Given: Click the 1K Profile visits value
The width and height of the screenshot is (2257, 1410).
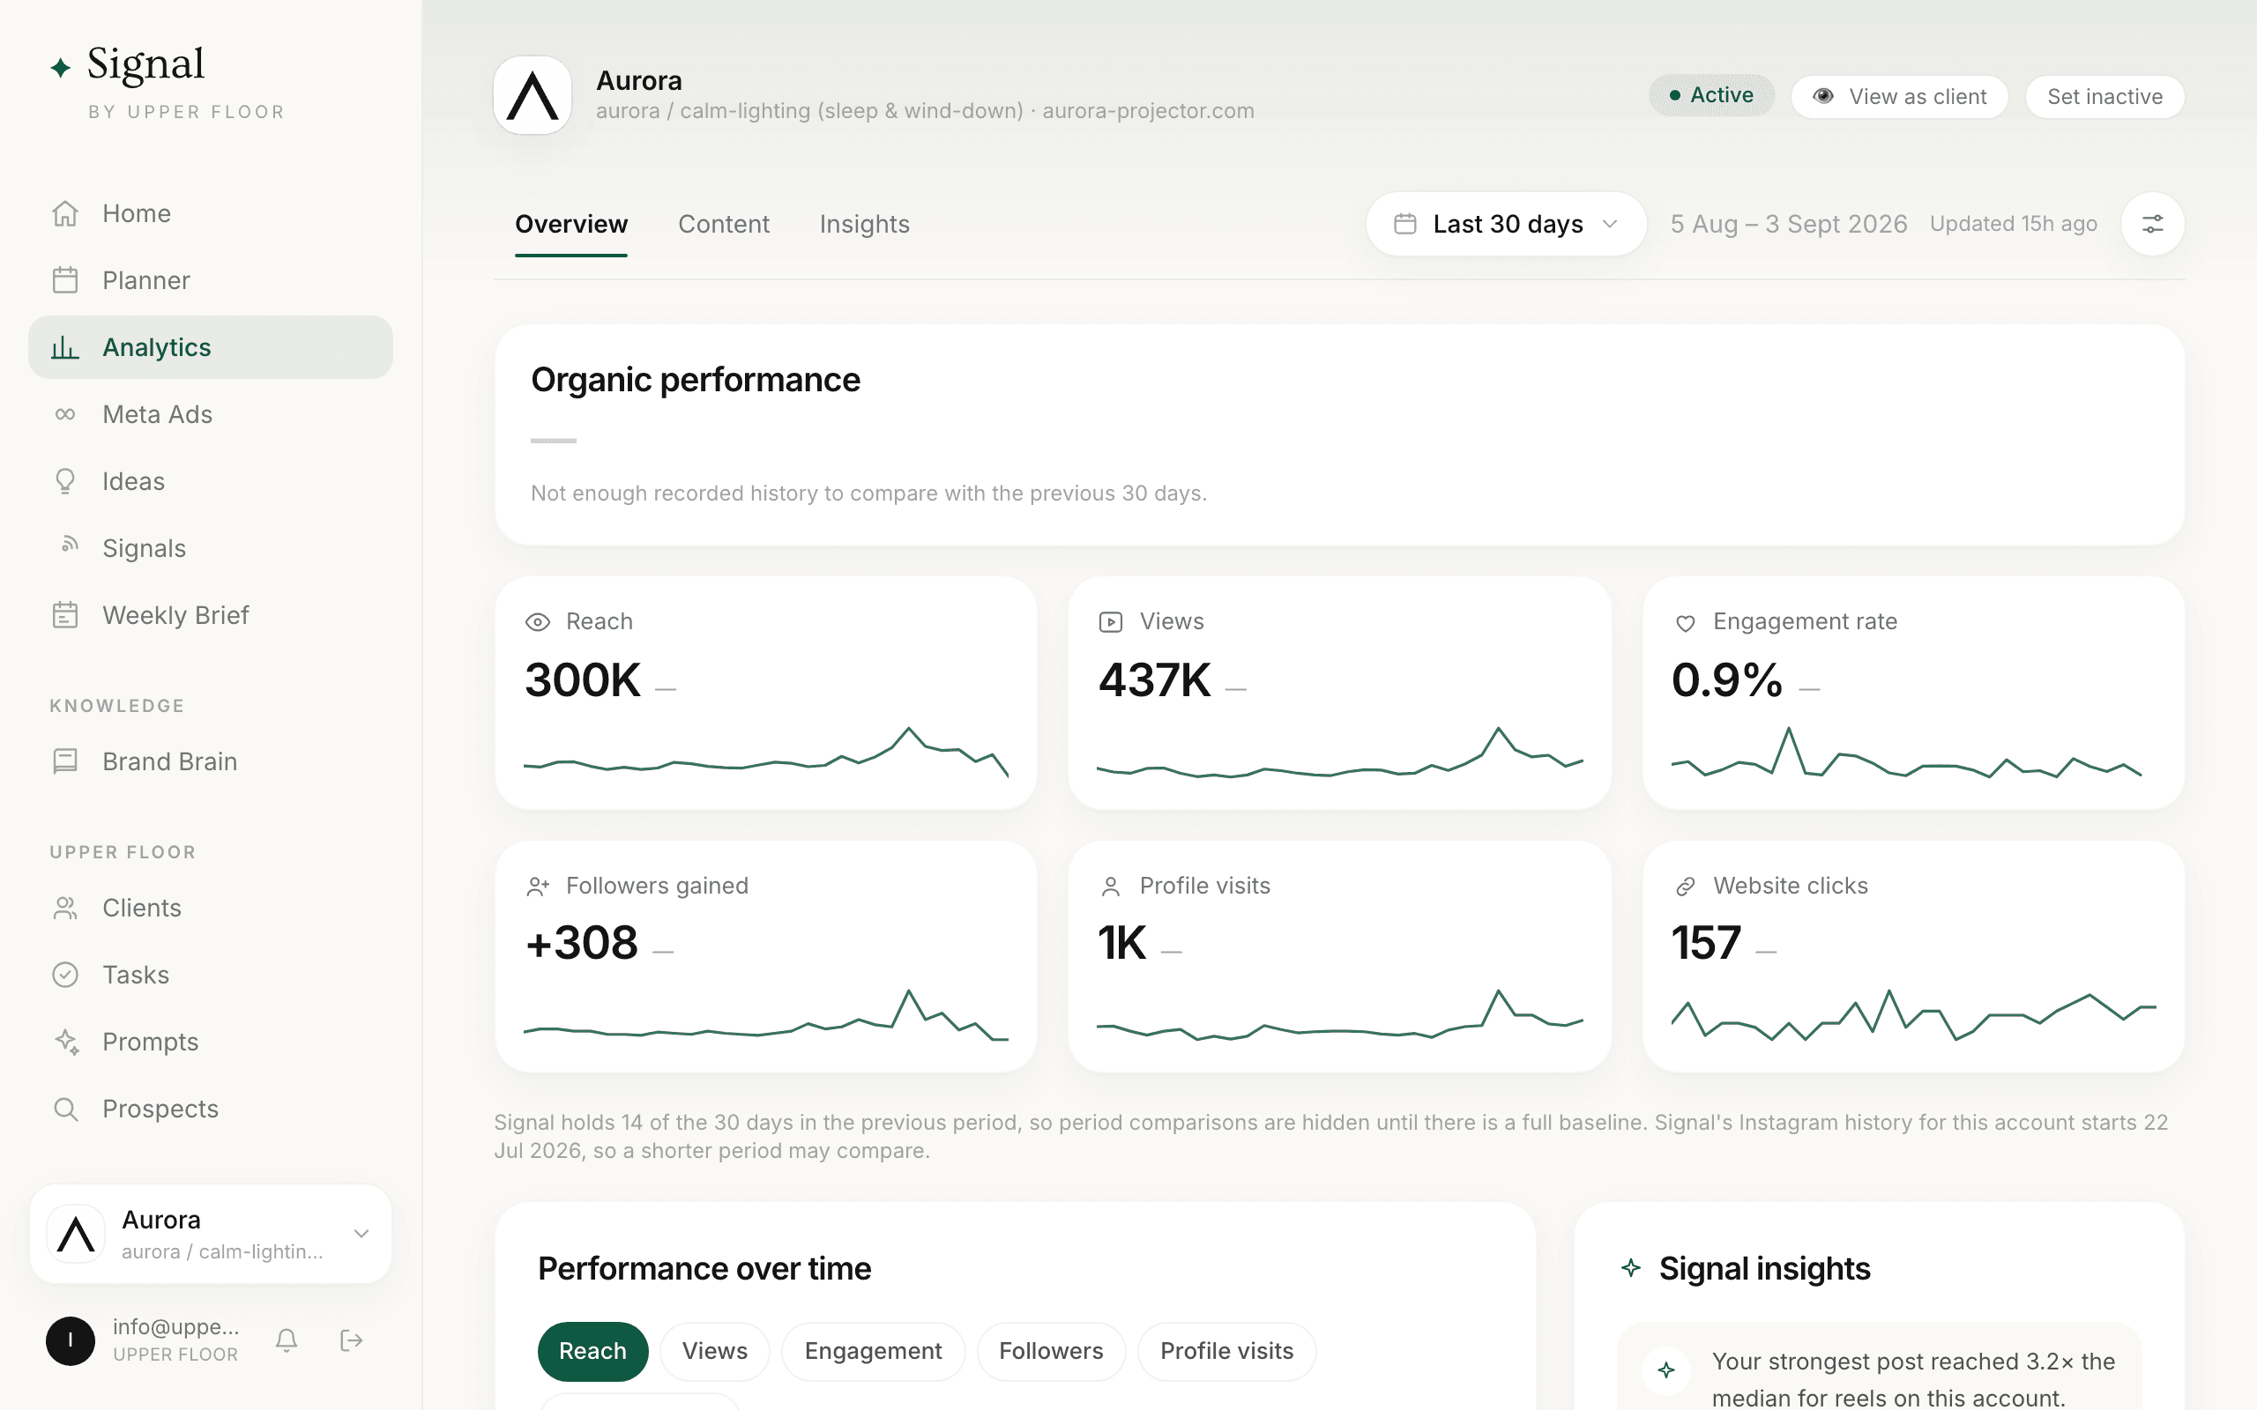Looking at the screenshot, I should point(1122,943).
